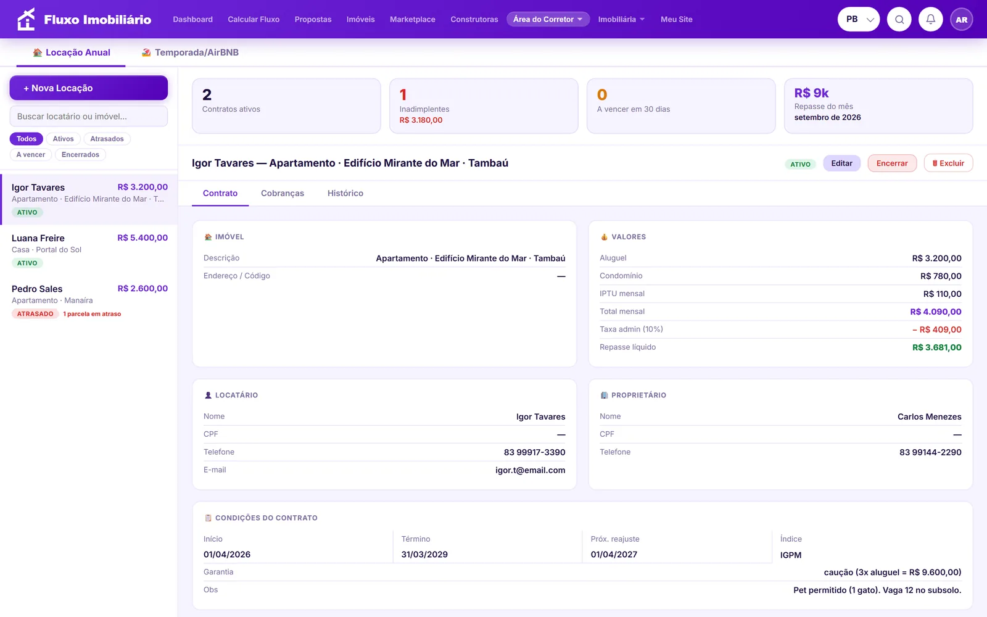This screenshot has width=987, height=617.
Task: Open the search magnifier icon
Action: click(x=899, y=19)
